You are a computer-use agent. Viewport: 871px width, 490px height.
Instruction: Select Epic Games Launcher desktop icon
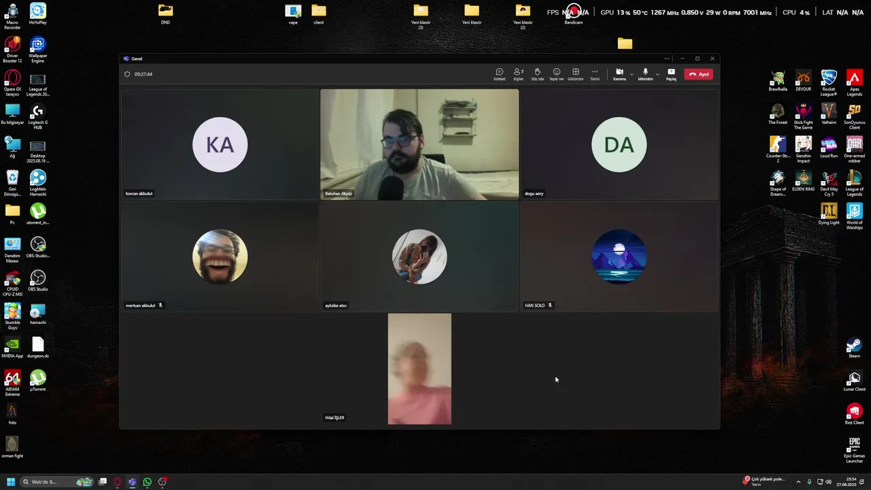pyautogui.click(x=854, y=450)
